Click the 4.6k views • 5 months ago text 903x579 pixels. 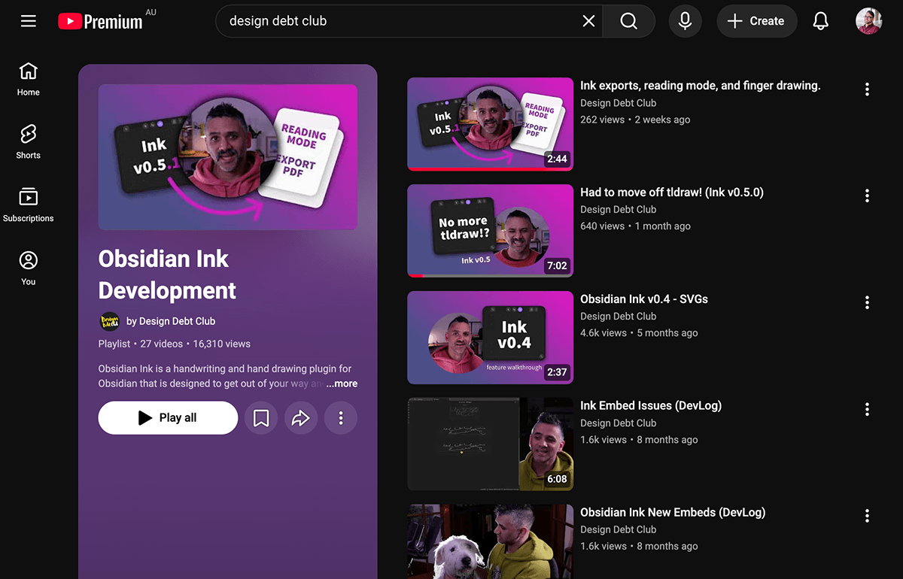point(639,333)
